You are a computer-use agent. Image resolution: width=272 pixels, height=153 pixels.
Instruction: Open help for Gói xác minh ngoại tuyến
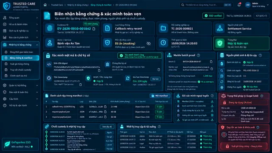[212, 96]
